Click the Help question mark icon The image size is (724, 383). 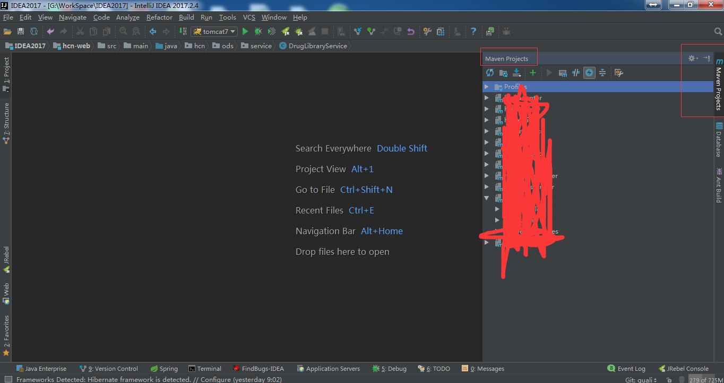[x=473, y=32]
